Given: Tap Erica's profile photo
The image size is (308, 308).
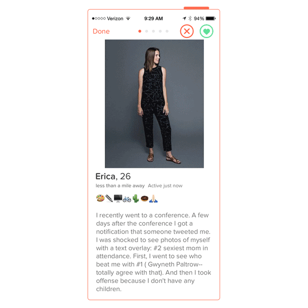Looking at the screenshot, I should point(154,104).
